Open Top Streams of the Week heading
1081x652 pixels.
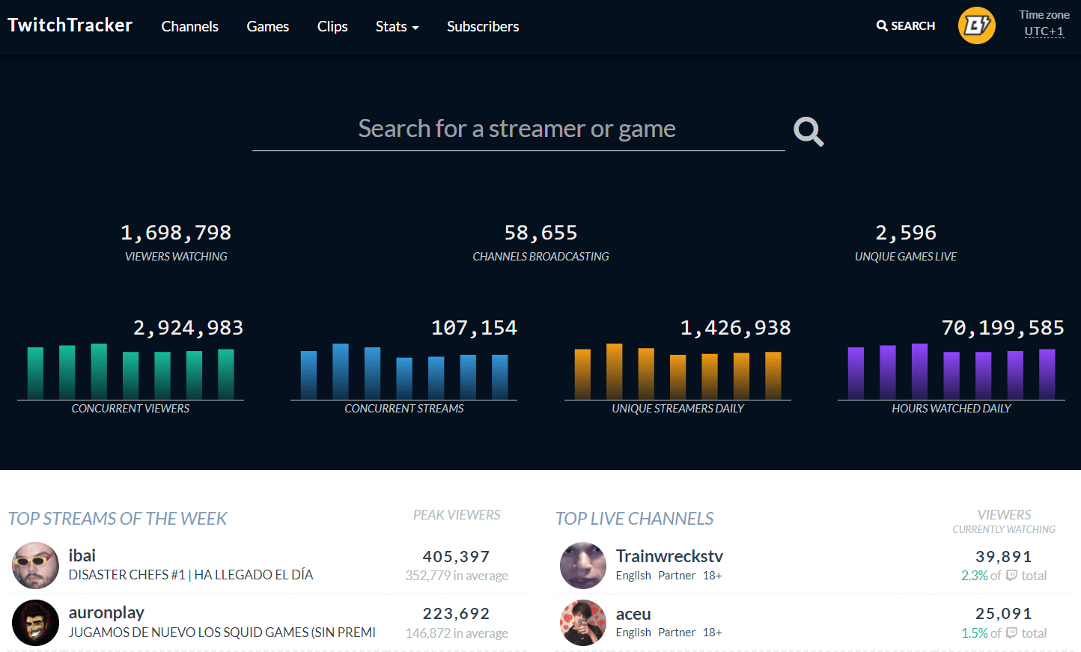click(118, 519)
